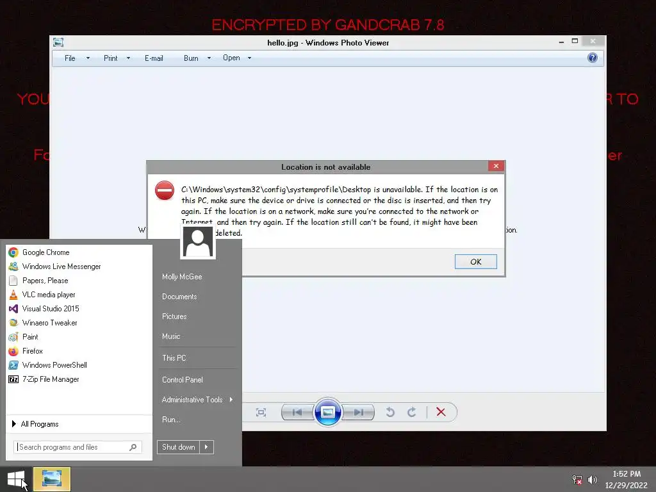This screenshot has width=656, height=492.
Task: Go to previous photo
Action: [297, 413]
